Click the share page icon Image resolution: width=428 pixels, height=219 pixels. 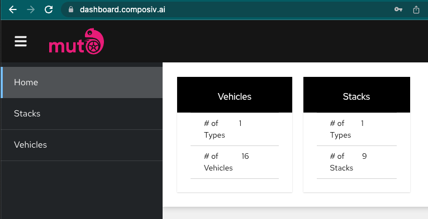416,9
